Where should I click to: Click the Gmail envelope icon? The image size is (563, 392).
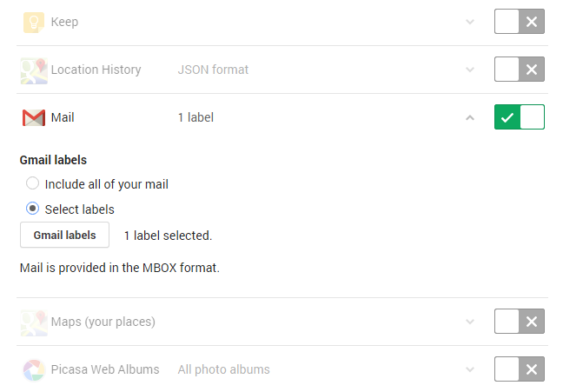[x=34, y=117]
